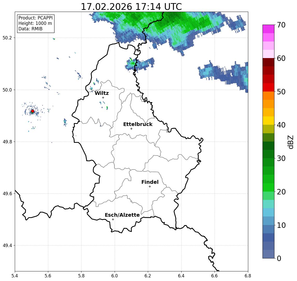The image size is (297, 281).
Task: Click the longitude 5.6 axis label
Action: [x=48, y=276]
